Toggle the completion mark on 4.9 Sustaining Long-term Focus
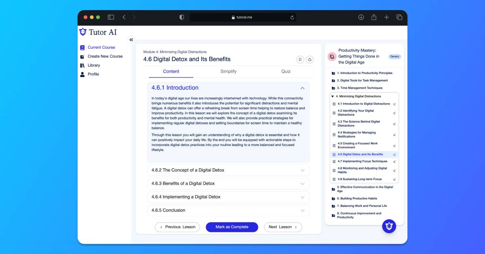This screenshot has width=485, height=254. (394, 179)
